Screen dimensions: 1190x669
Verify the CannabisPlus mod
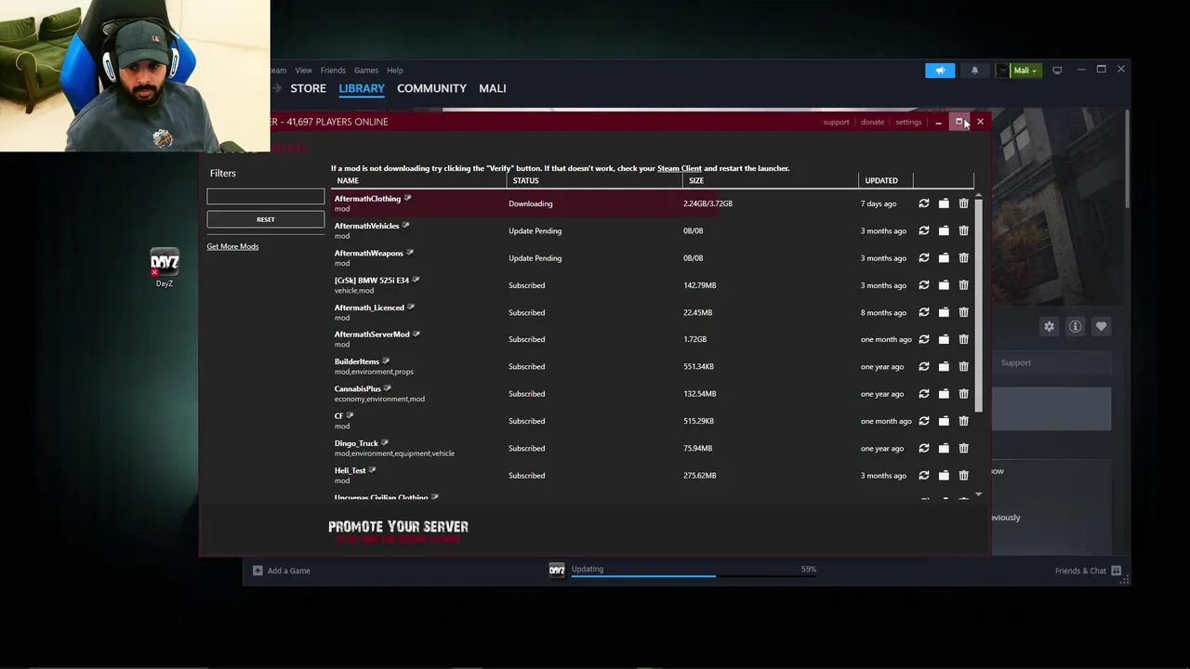pyautogui.click(x=924, y=394)
